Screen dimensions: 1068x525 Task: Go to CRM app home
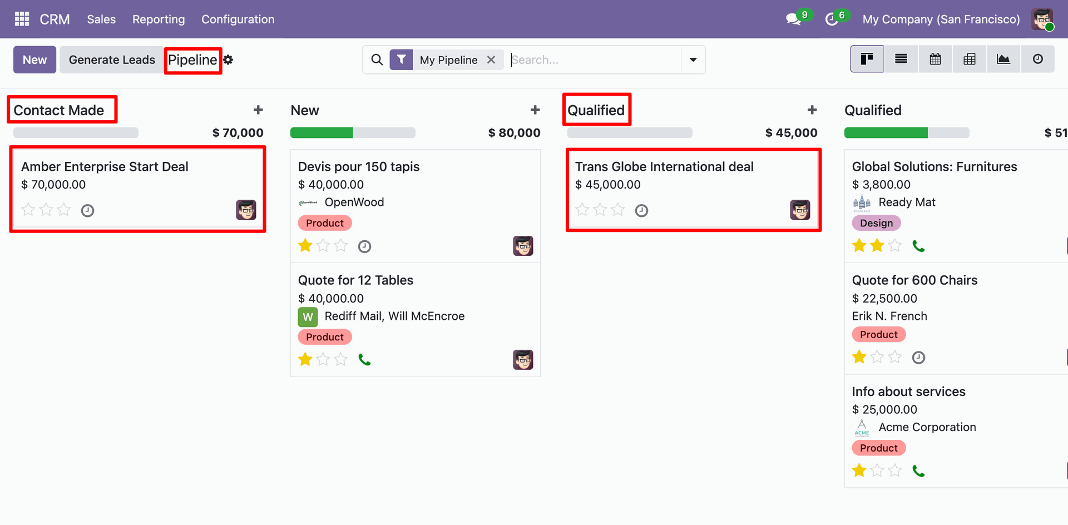coord(55,19)
